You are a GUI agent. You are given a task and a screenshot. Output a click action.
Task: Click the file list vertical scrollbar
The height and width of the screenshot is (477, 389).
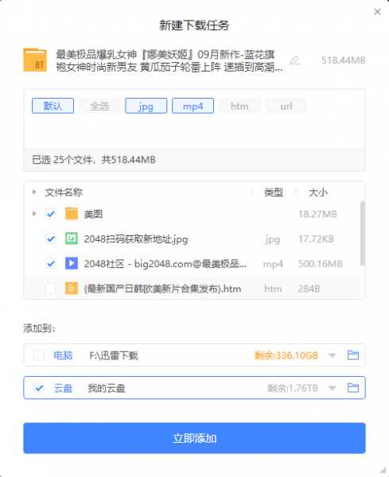coord(363,233)
